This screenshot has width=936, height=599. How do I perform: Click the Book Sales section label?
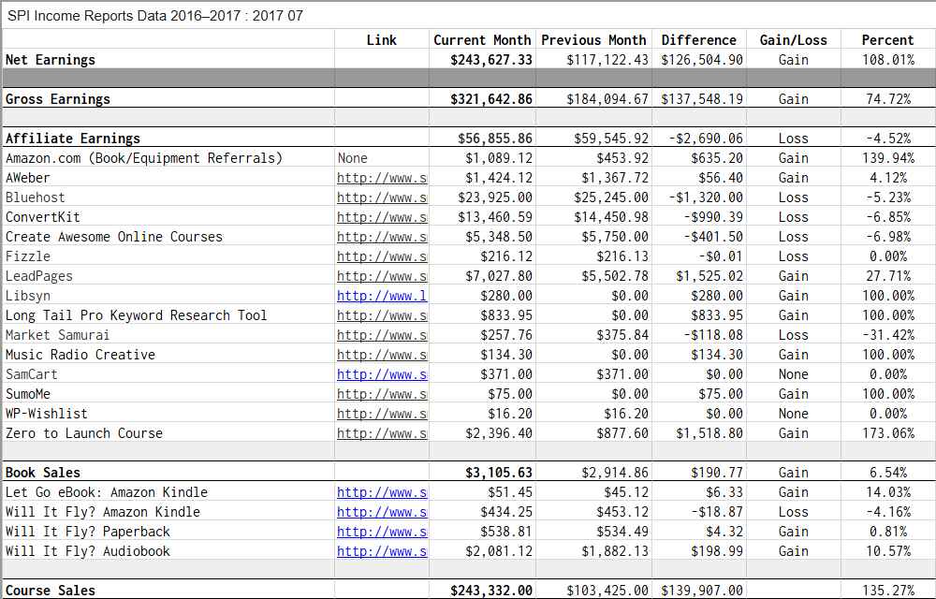tap(42, 473)
